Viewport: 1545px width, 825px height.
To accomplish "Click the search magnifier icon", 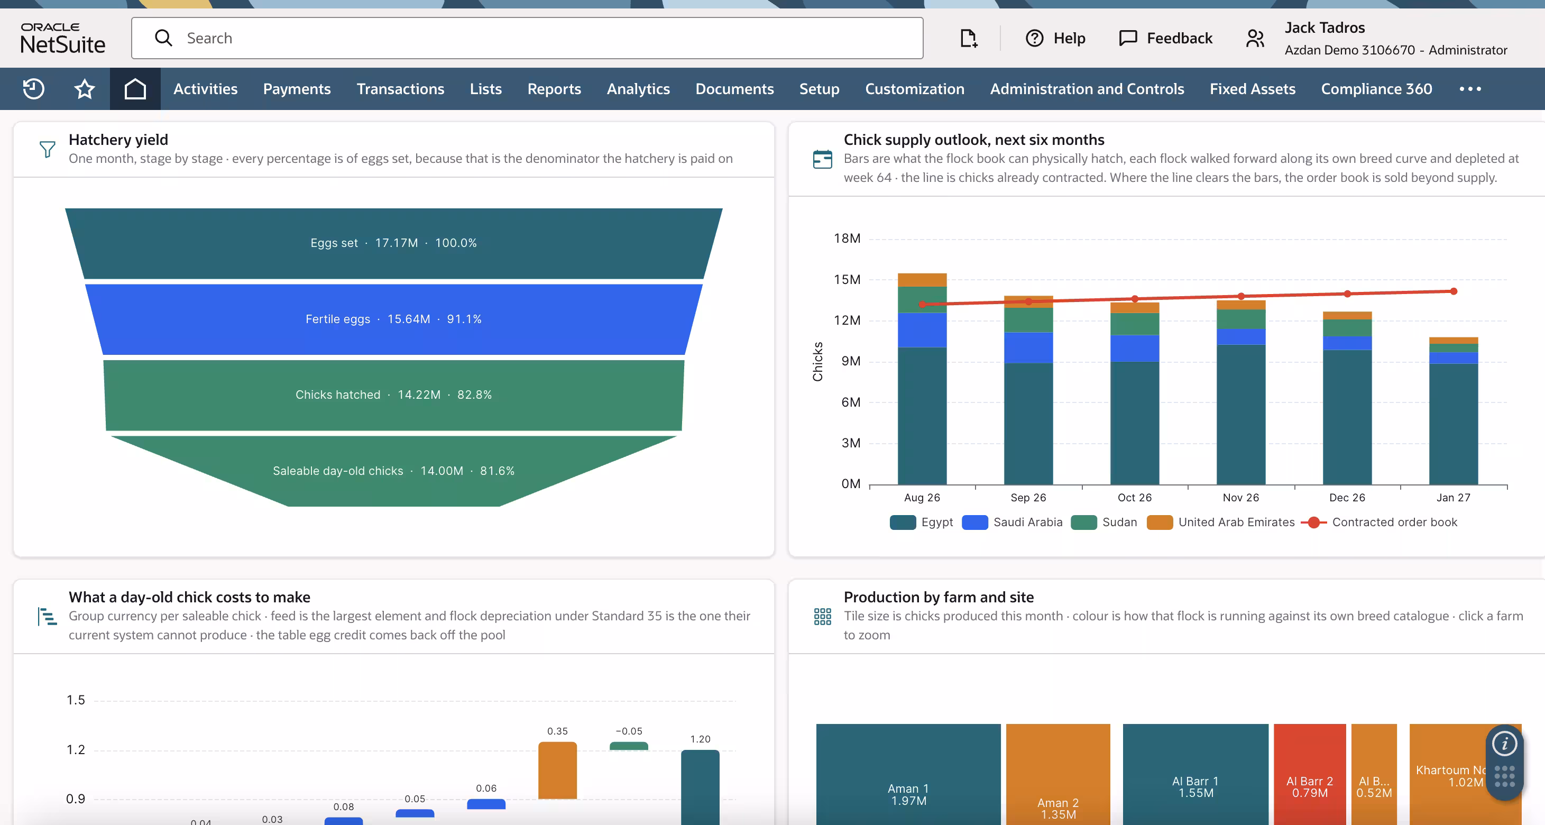I will (163, 38).
